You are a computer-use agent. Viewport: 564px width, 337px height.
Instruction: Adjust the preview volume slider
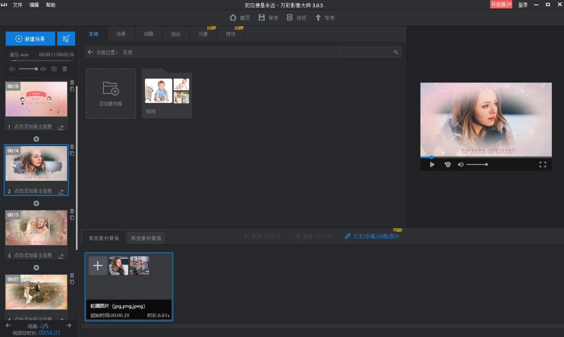[477, 164]
